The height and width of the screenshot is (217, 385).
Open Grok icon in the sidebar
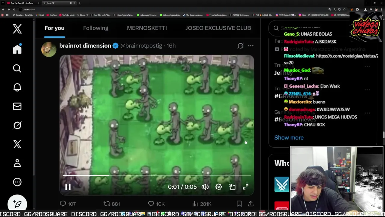click(x=17, y=125)
